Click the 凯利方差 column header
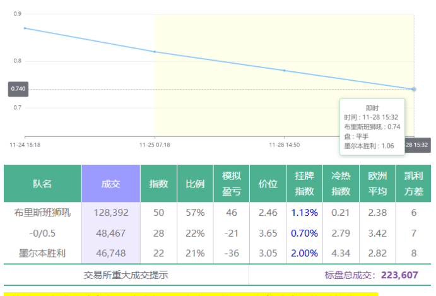This screenshot has height=296, width=436. (x=414, y=184)
